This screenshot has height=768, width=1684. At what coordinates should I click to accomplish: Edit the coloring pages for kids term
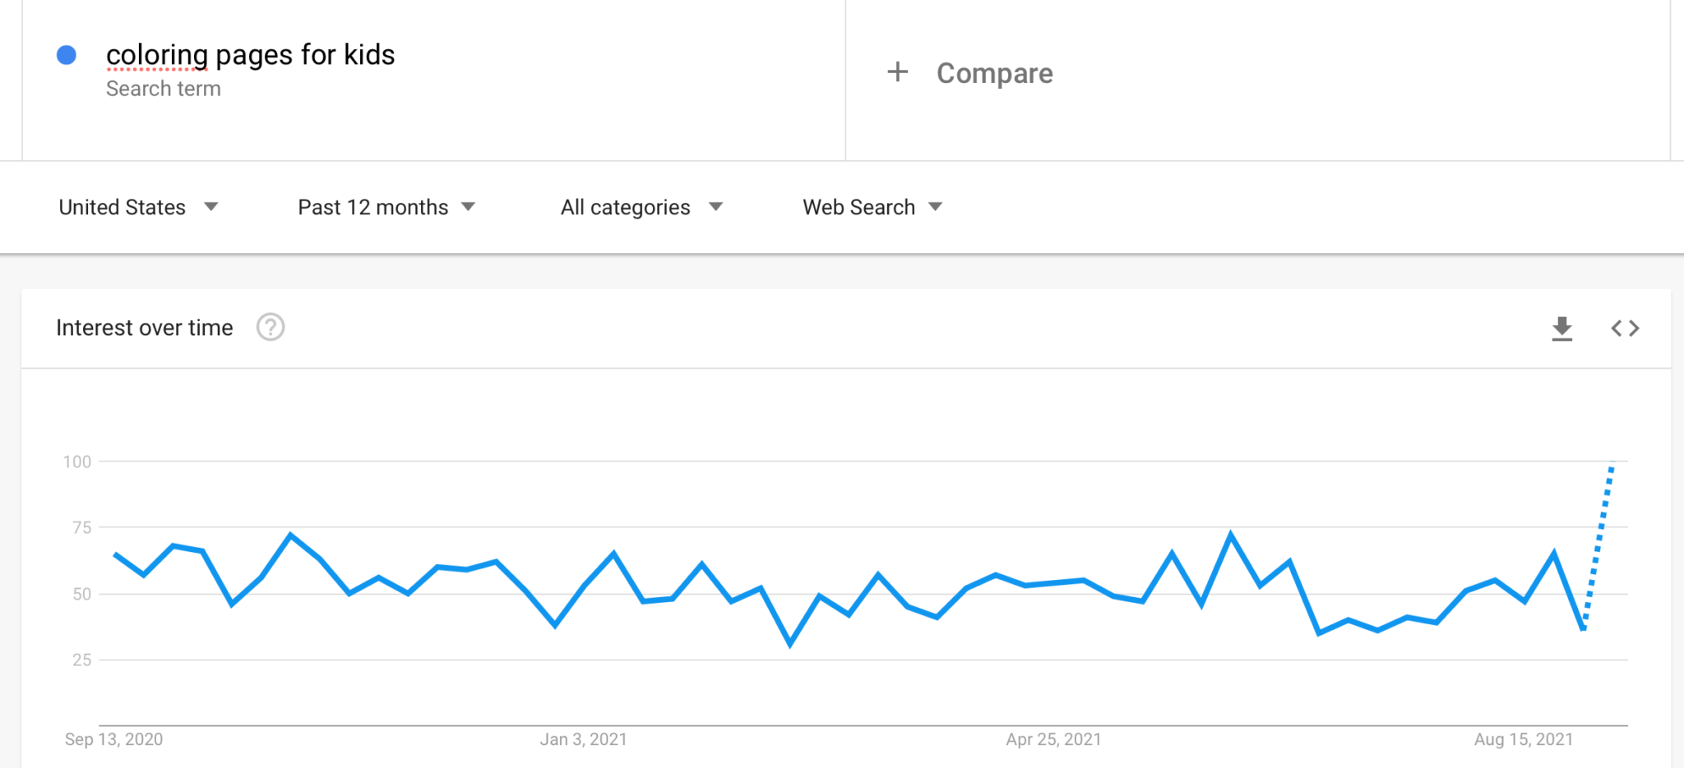pyautogui.click(x=251, y=55)
